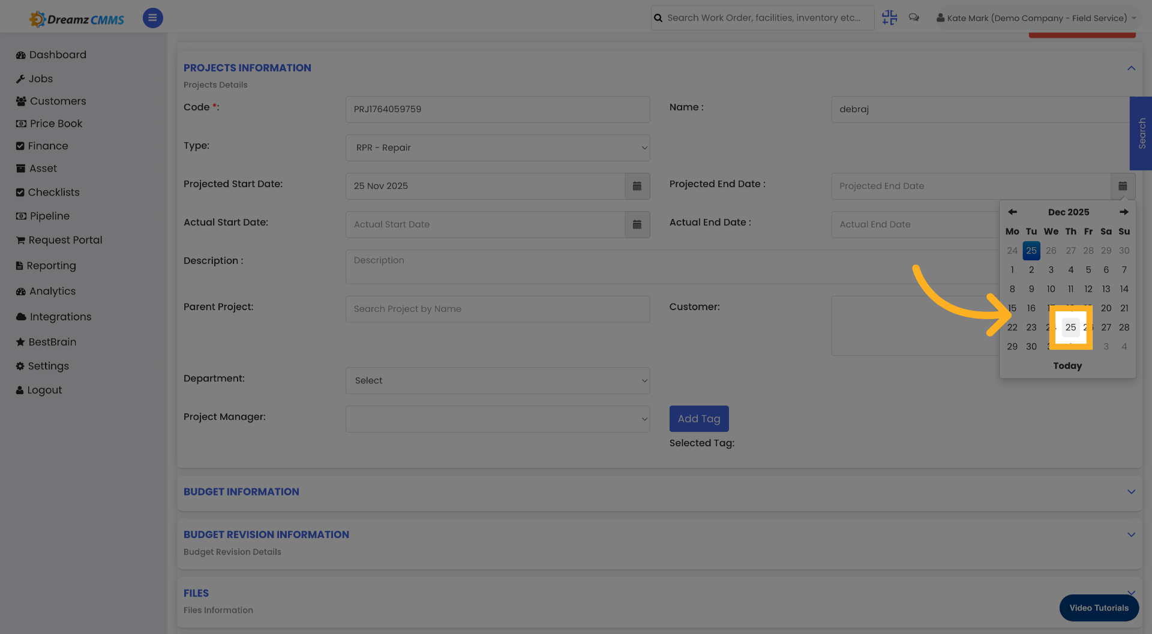Open Reporting in sidebar
The width and height of the screenshot is (1152, 634).
pyautogui.click(x=46, y=266)
